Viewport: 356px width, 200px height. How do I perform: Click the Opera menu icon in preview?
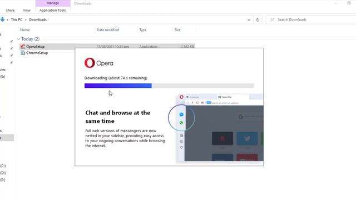181,97
